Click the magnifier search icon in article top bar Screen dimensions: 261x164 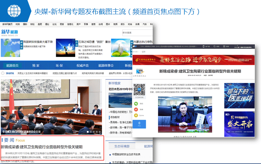214,46
